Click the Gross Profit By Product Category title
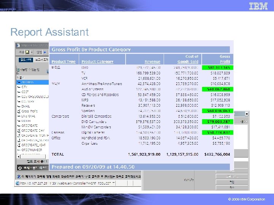 pyautogui.click(x=91, y=49)
